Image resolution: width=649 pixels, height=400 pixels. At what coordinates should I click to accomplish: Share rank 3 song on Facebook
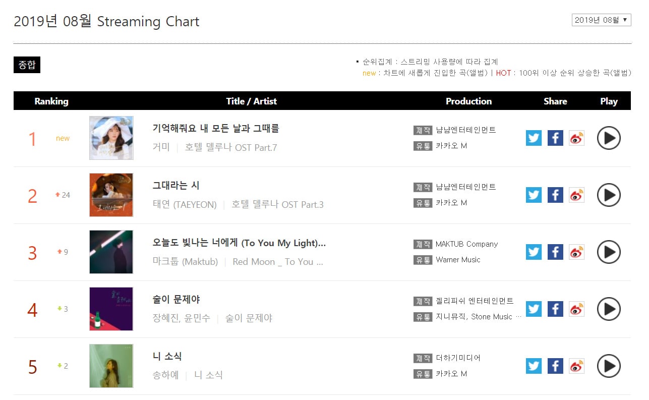[555, 252]
